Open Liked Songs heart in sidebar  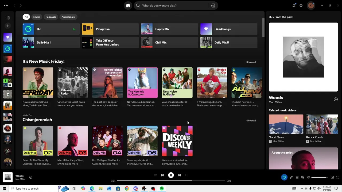(x=7, y=37)
